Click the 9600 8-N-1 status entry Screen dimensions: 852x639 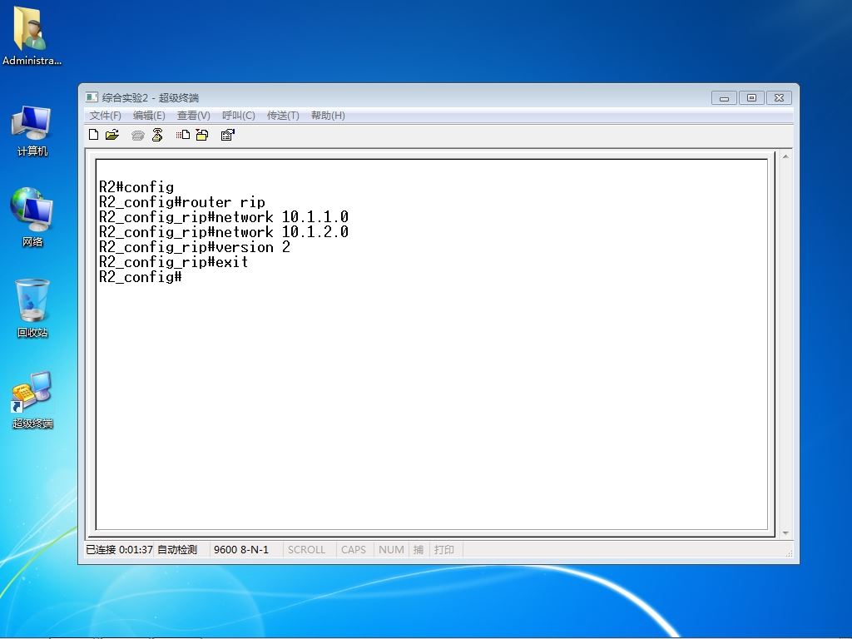(x=241, y=549)
